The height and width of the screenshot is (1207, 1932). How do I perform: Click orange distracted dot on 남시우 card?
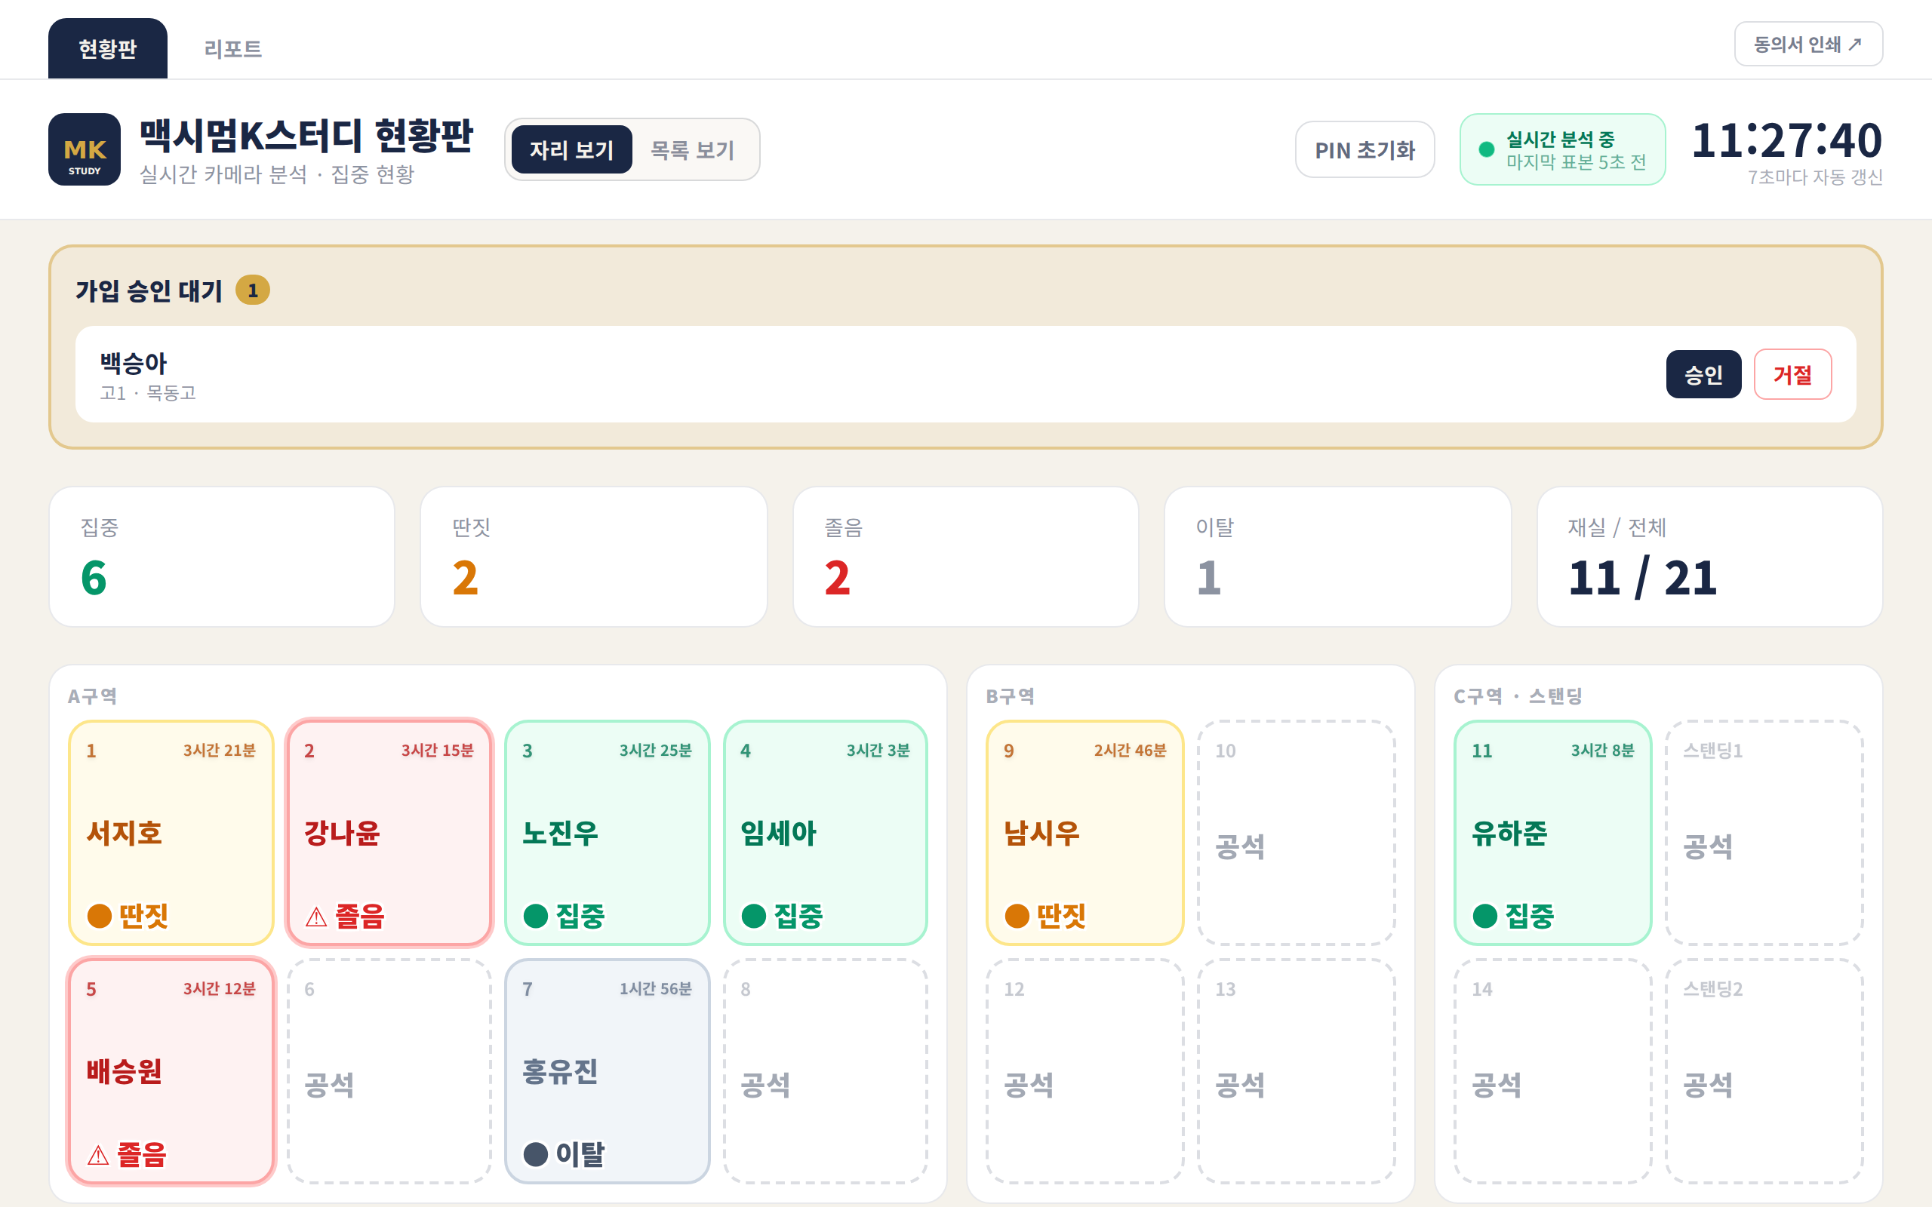(1017, 916)
